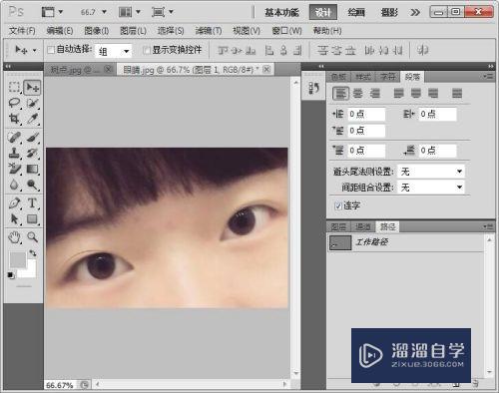Select the Blur tool

(x=14, y=185)
